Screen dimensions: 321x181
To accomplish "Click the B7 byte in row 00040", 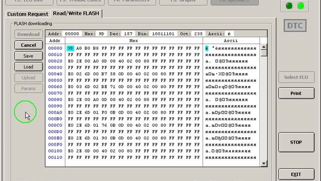I will 104,74.
